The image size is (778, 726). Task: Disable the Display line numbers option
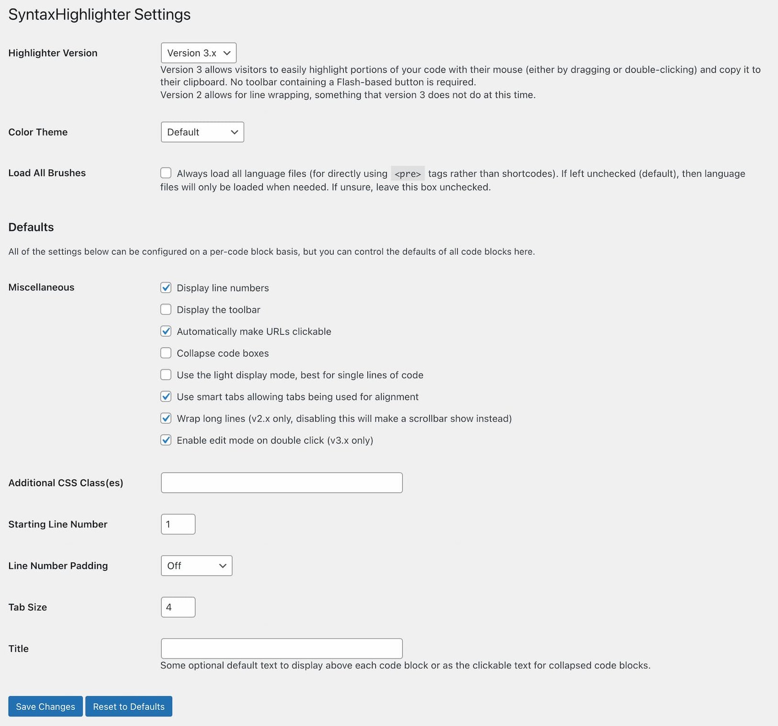[x=166, y=288]
